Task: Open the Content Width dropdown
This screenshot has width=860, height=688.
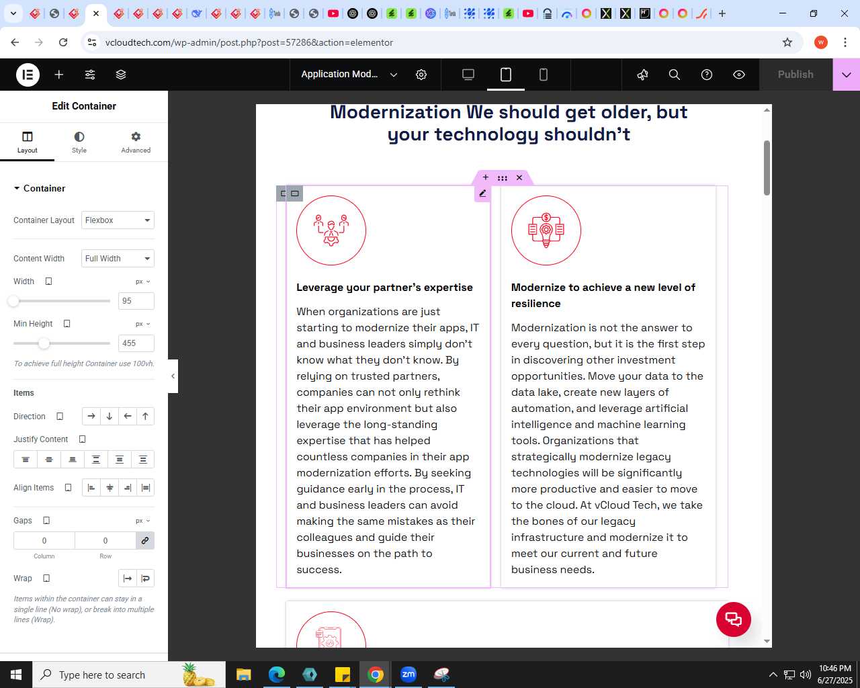Action: coord(118,259)
